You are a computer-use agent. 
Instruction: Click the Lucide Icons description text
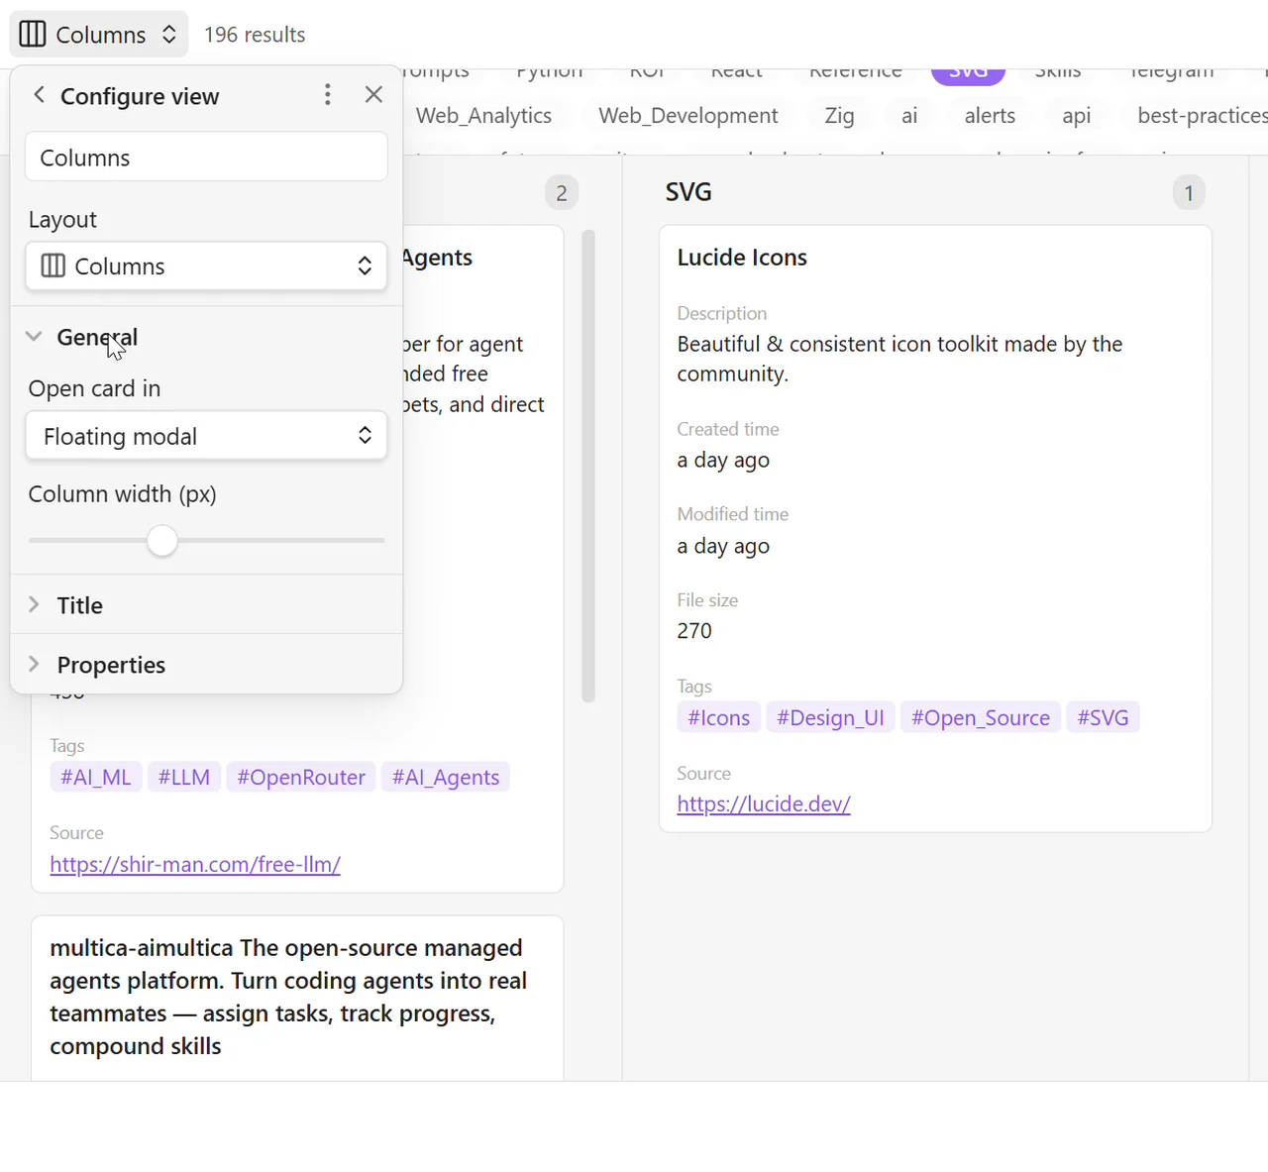point(899,359)
